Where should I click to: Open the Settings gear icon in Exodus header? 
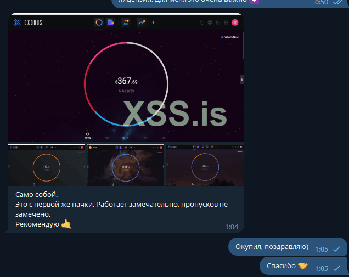218,22
